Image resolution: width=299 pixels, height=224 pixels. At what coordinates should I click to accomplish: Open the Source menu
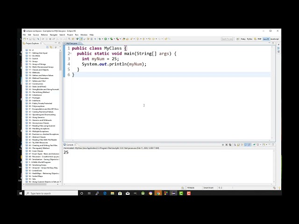coord(36,35)
